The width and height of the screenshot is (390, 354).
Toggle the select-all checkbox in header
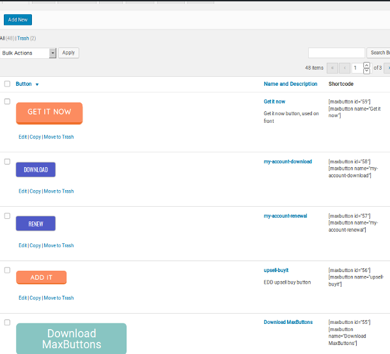click(8, 84)
